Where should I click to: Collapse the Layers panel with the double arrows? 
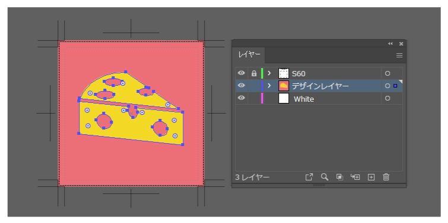pyautogui.click(x=390, y=44)
